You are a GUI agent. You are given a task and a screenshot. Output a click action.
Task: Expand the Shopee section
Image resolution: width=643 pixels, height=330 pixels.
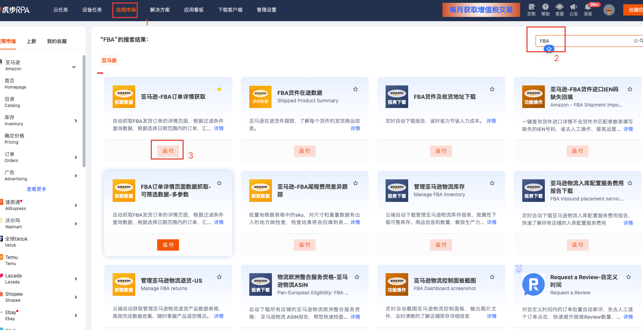[76, 297]
